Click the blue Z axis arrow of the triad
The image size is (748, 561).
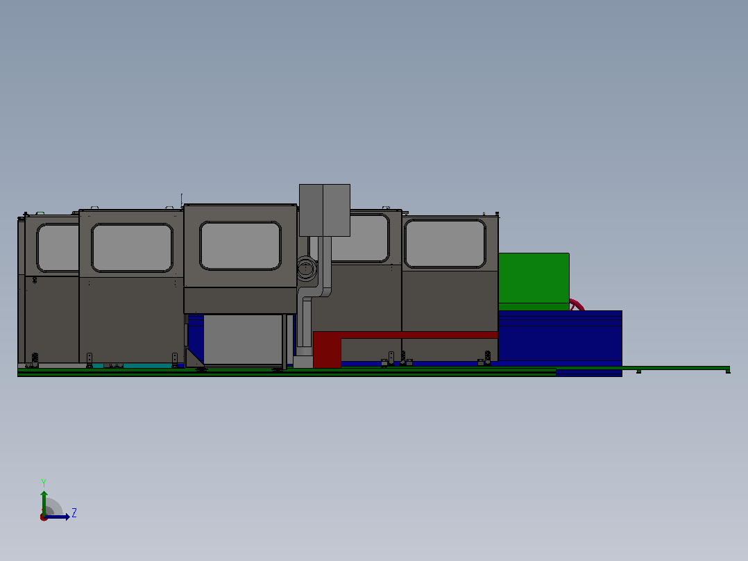58,517
